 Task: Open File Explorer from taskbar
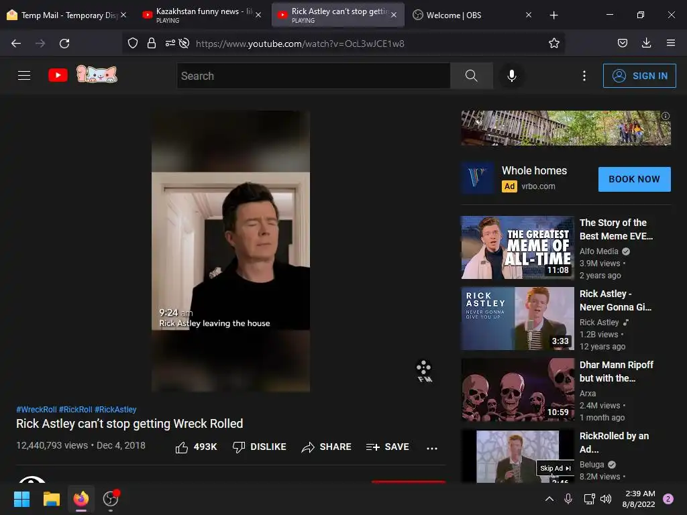click(x=51, y=498)
